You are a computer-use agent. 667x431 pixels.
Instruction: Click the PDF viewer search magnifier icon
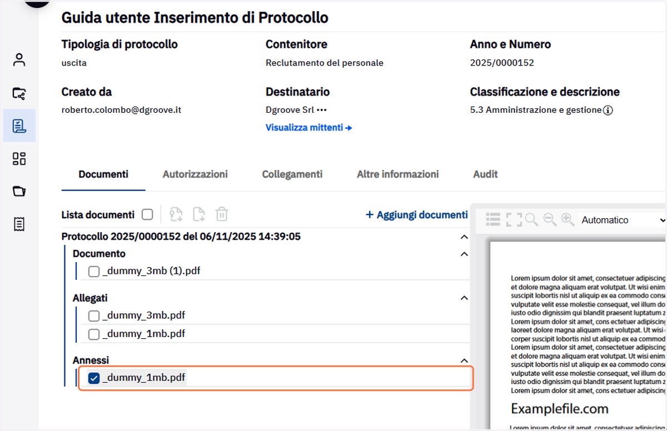tap(531, 220)
